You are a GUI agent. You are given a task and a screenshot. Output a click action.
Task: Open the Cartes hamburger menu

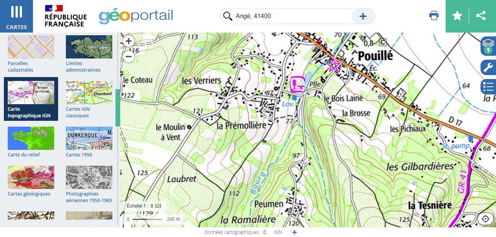click(x=16, y=16)
